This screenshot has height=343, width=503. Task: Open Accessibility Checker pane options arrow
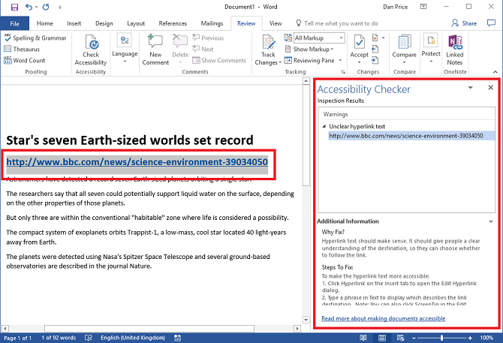(x=470, y=88)
